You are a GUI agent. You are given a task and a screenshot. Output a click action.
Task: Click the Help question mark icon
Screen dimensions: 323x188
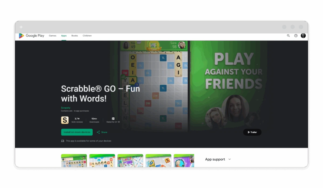tap(296, 36)
